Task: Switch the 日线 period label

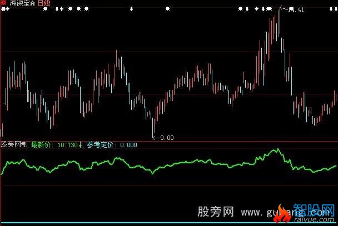Action: coord(44,3)
